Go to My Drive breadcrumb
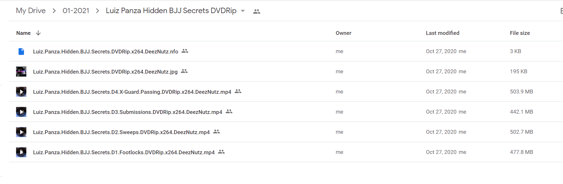 pyautogui.click(x=31, y=11)
